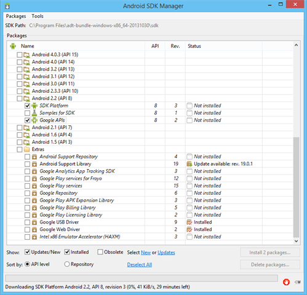The height and width of the screenshot is (295, 307).
Task: Click the Android robot icon in Name header
Action: tap(13, 46)
